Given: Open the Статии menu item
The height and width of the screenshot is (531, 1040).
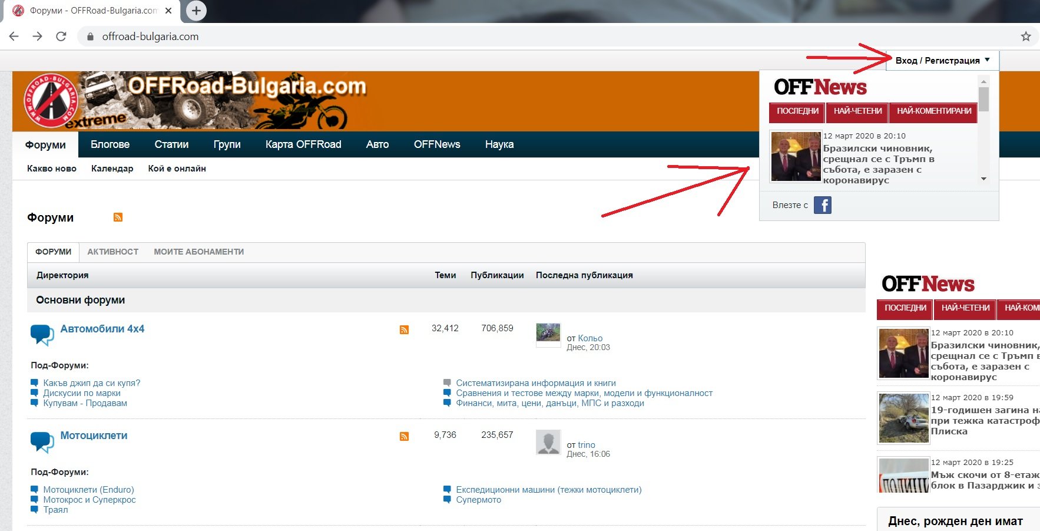Looking at the screenshot, I should tap(171, 144).
